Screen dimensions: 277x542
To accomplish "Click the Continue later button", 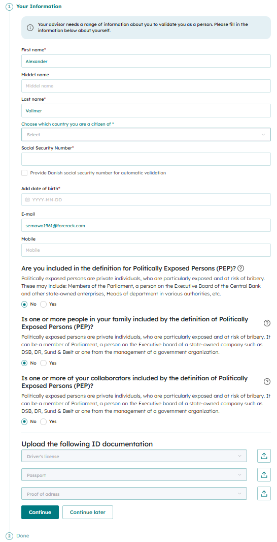I will tap(88, 513).
